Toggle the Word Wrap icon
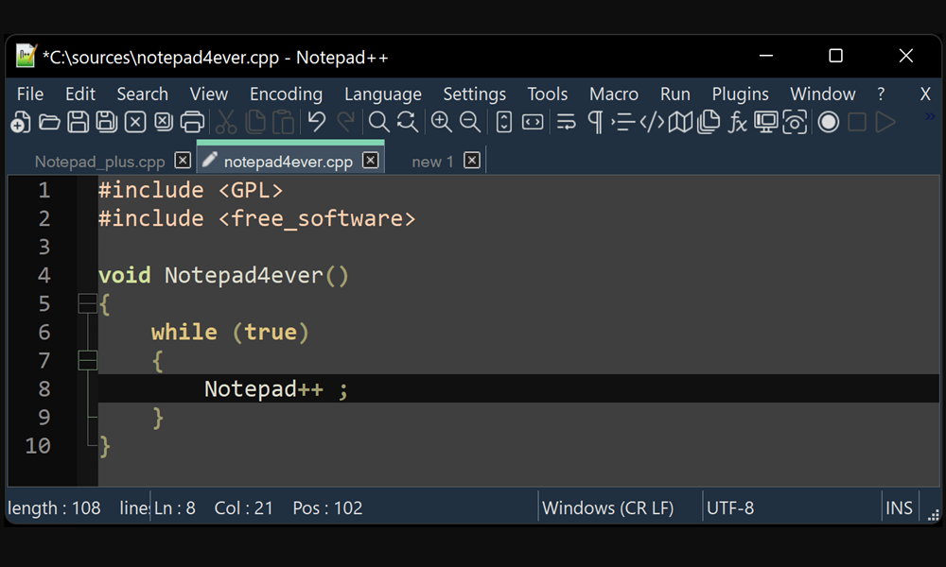 pyautogui.click(x=566, y=122)
